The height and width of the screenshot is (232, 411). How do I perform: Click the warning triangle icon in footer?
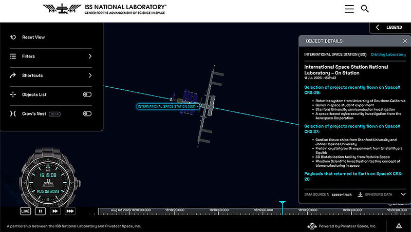(399, 226)
